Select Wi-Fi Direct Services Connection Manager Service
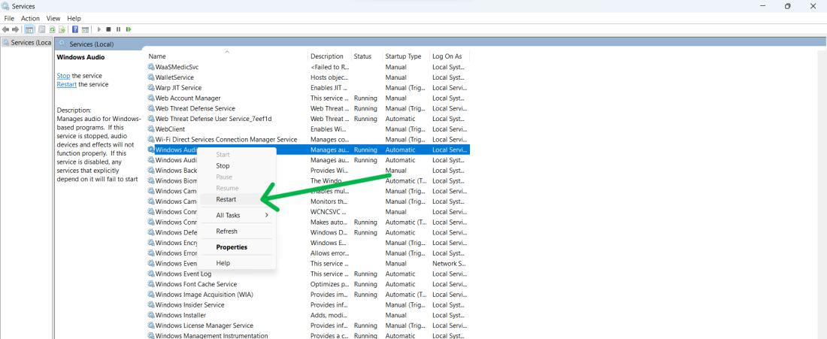This screenshot has width=827, height=339. point(226,140)
